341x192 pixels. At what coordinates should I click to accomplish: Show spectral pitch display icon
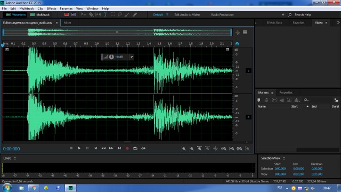(x=74, y=14)
